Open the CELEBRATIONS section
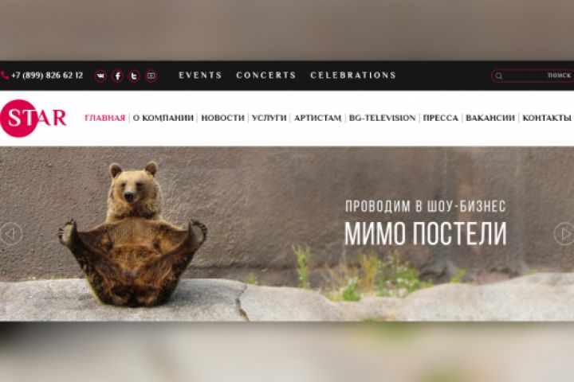 (353, 75)
